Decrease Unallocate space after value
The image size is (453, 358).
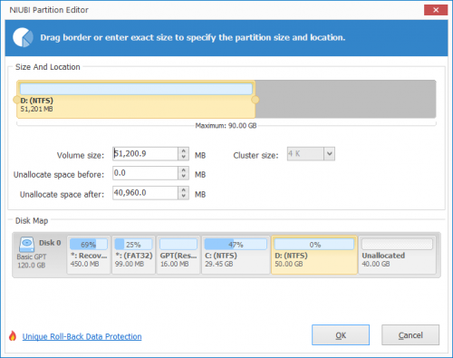(x=183, y=196)
